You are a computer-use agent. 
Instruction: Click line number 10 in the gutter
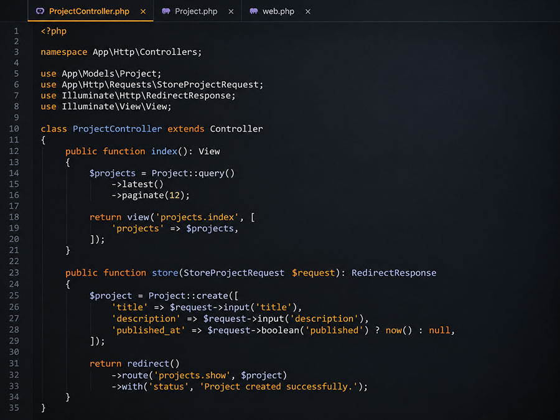[14, 129]
